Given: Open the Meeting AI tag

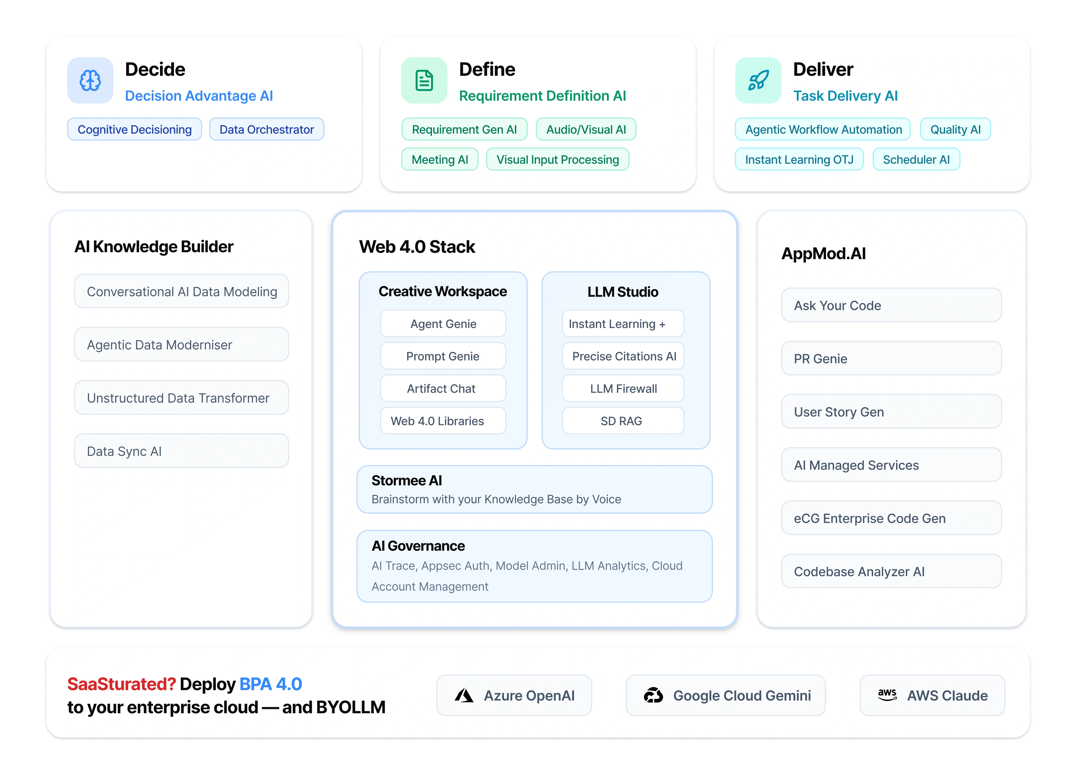Looking at the screenshot, I should coord(439,159).
